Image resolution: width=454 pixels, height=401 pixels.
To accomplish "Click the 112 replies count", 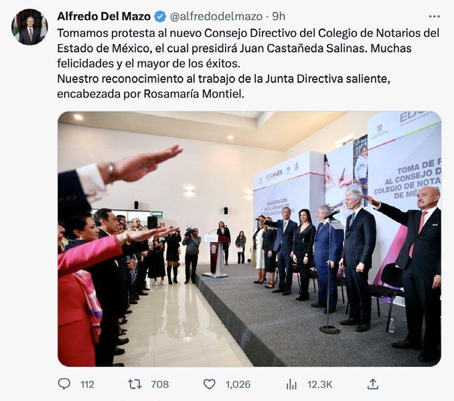I will (x=87, y=384).
